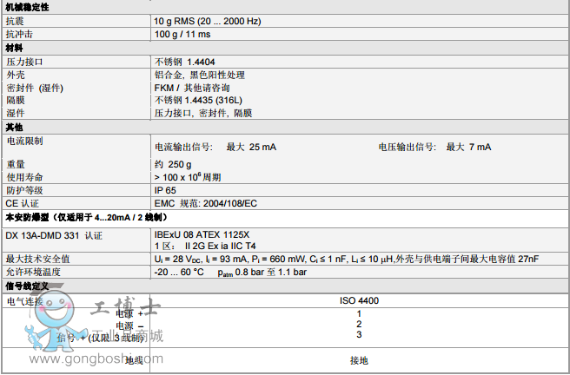Select the 机械稳定性 section header
This screenshot has width=570, height=375.
pos(28,6)
